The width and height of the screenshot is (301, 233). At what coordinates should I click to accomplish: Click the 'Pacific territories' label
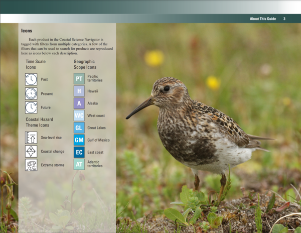pyautogui.click(x=95, y=78)
